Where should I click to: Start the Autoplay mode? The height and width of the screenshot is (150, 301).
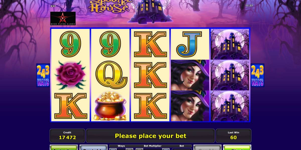point(64,147)
